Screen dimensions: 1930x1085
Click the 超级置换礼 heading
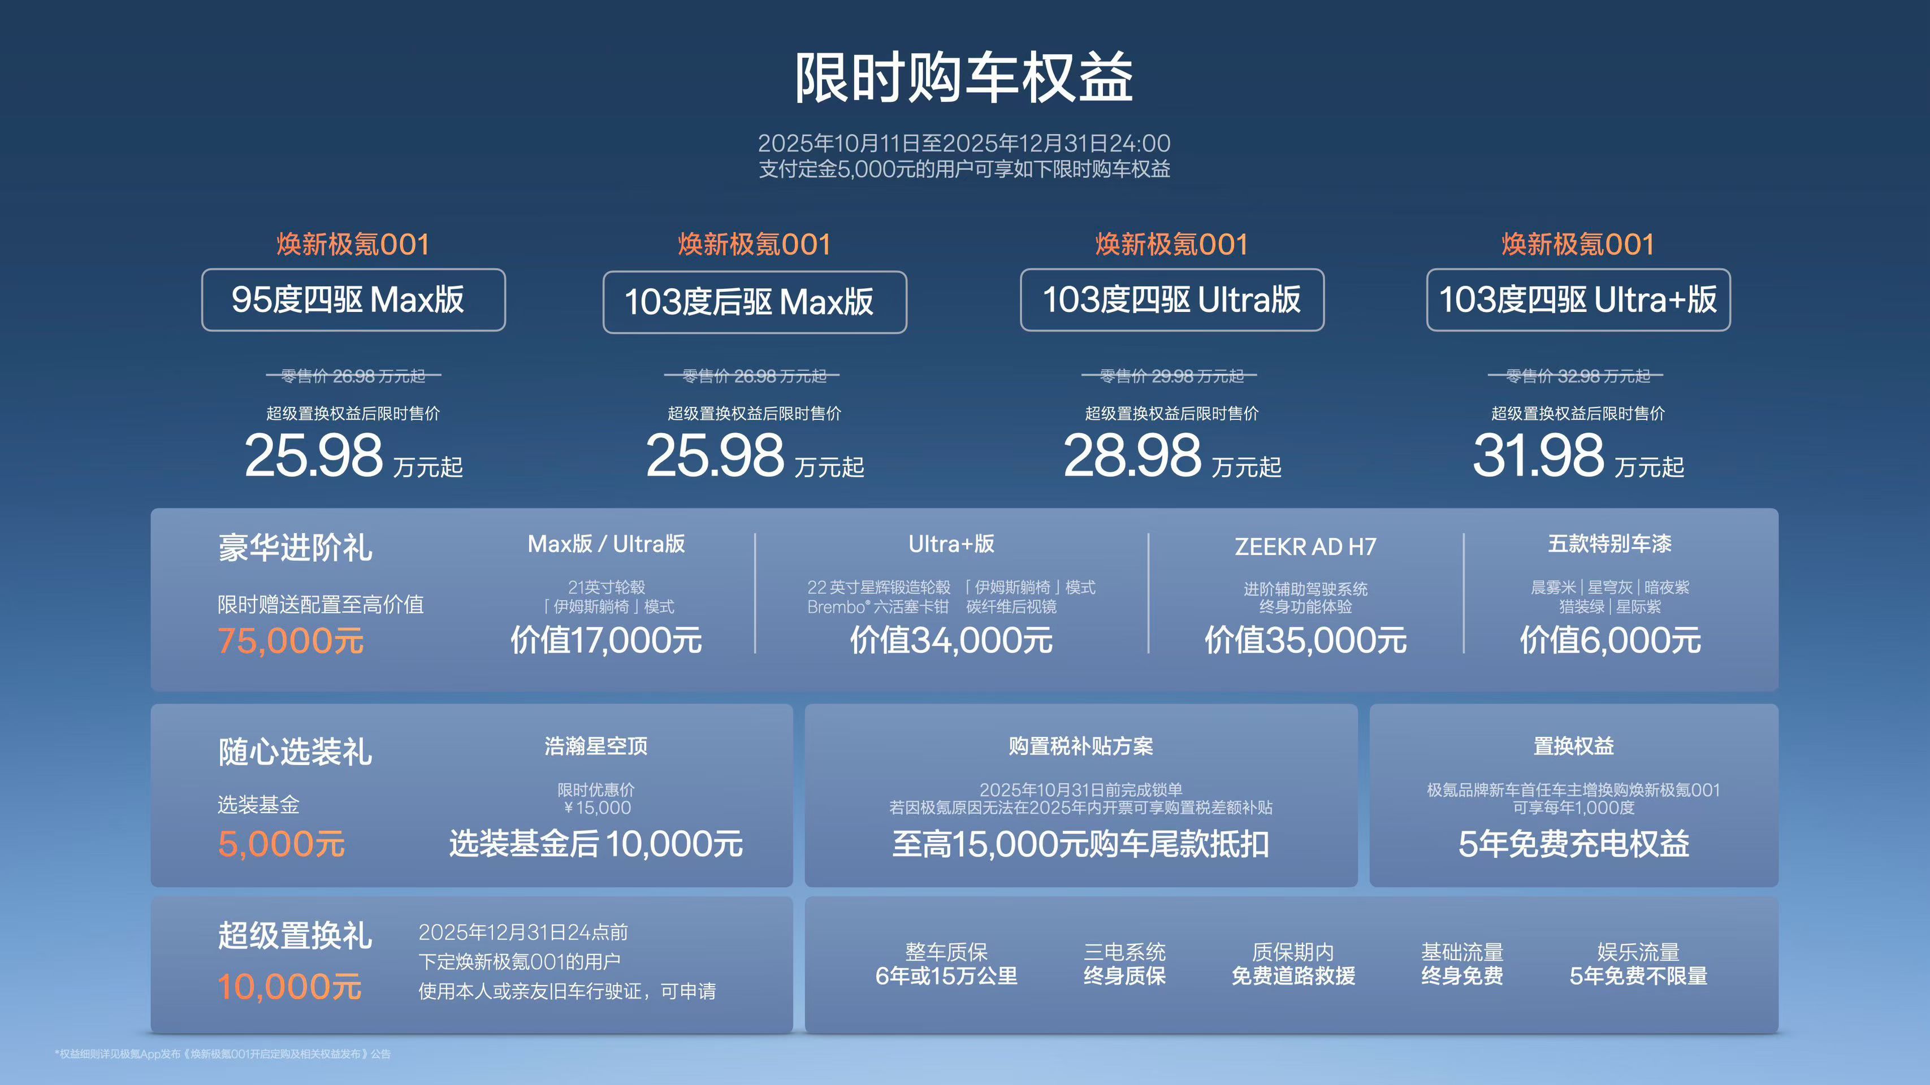[x=295, y=935]
